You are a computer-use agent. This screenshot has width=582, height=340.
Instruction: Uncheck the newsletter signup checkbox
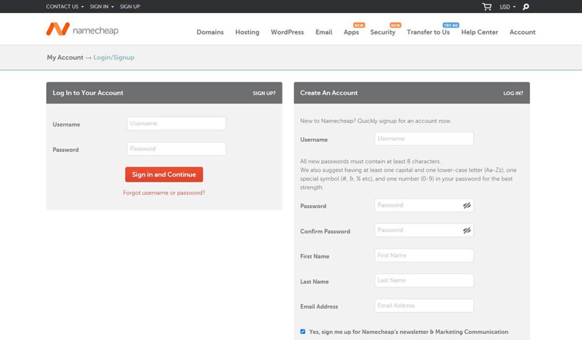tap(303, 331)
